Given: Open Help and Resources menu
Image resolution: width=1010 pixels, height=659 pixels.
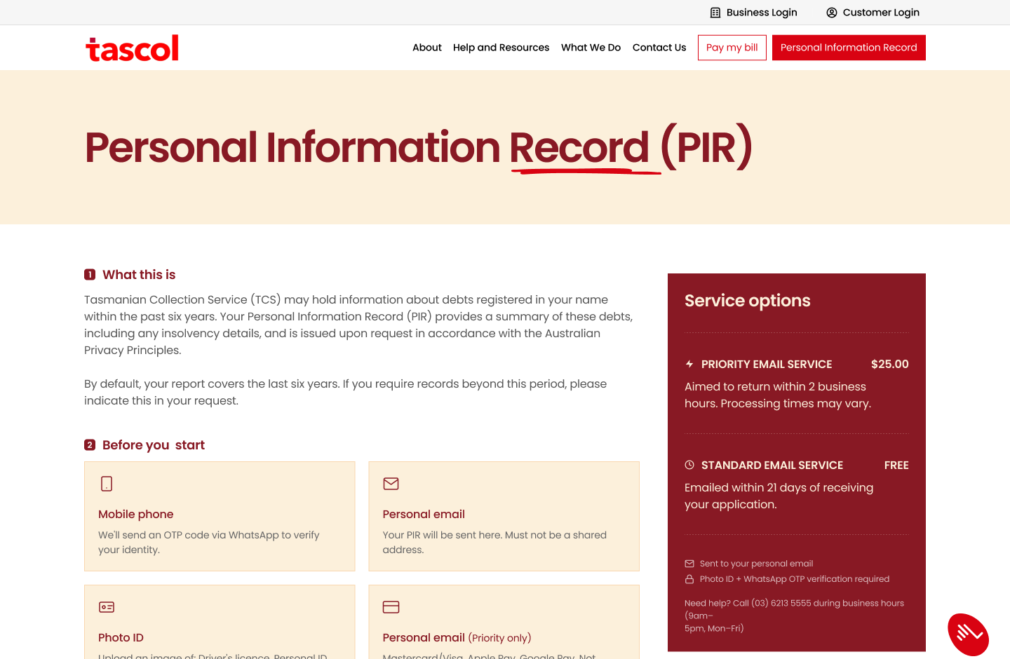Looking at the screenshot, I should (501, 48).
